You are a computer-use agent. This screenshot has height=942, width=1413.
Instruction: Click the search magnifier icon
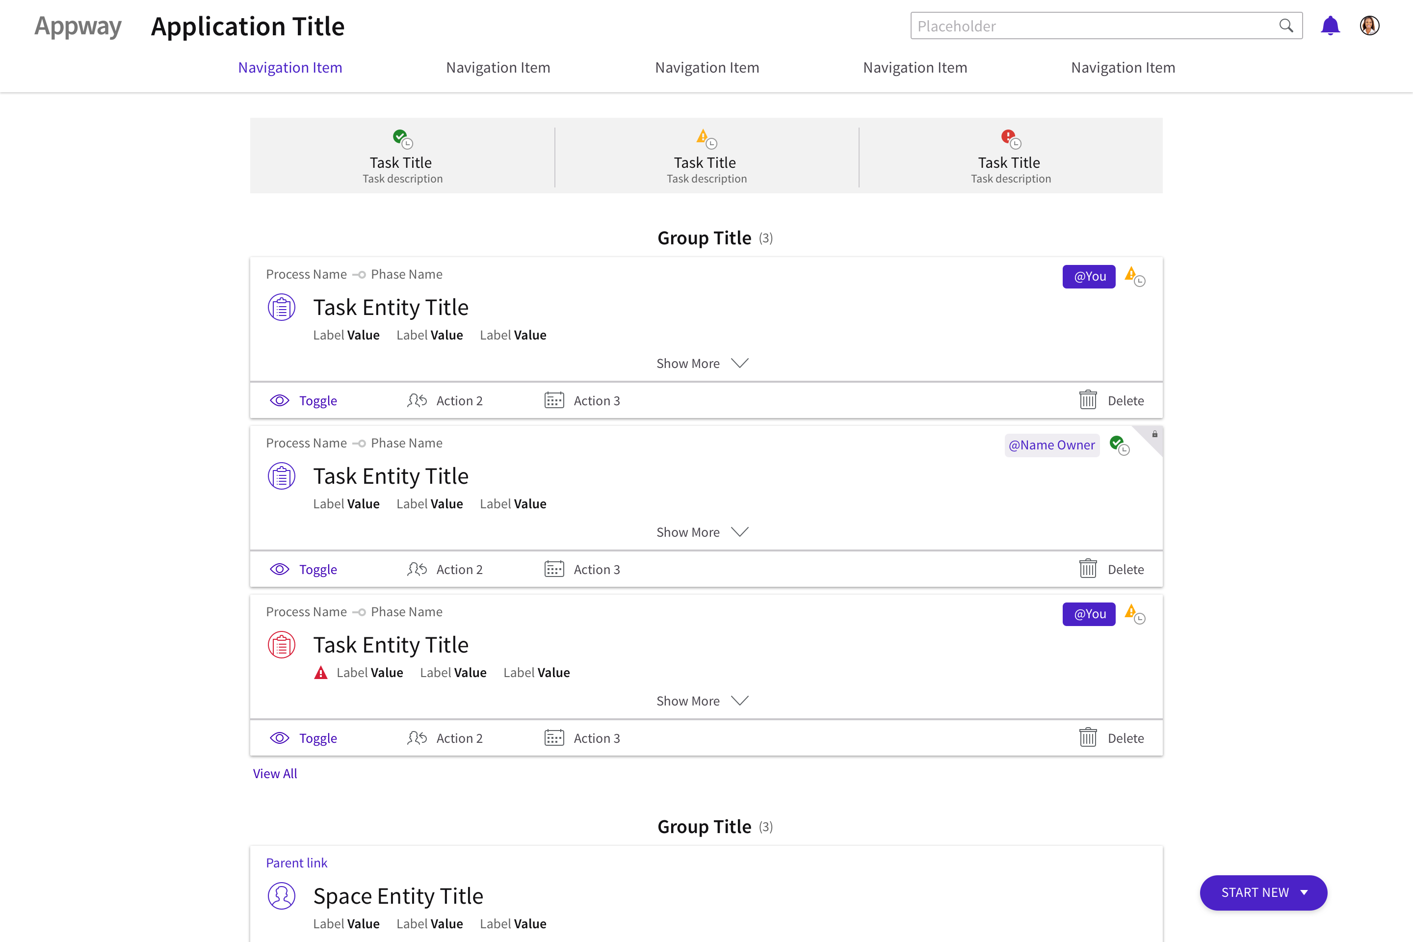pos(1286,26)
